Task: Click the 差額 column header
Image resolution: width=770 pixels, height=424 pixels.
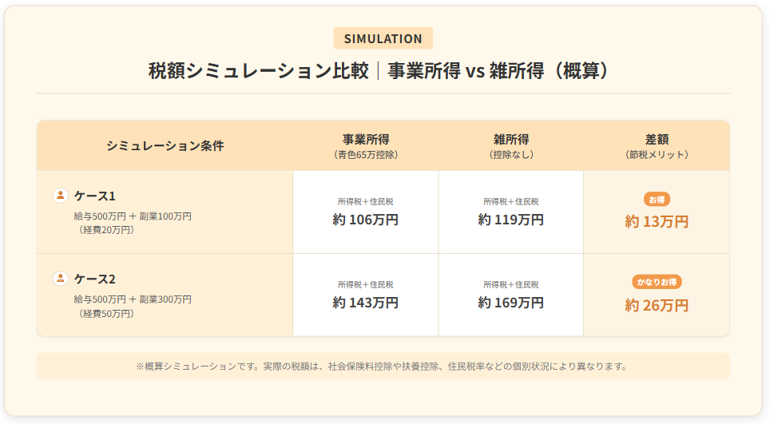Action: tap(657, 140)
